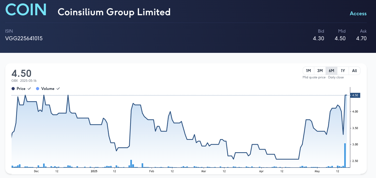Click the tall volume bar in May
376x178 pixels.
[x=345, y=155]
